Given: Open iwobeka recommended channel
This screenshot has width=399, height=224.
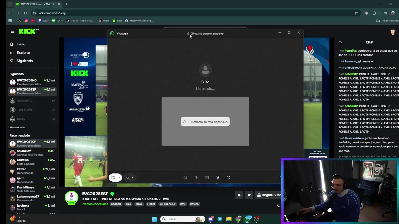Looking at the screenshot, I should point(32,207).
